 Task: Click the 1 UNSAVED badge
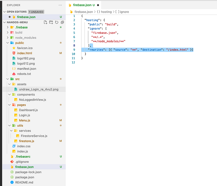coord(36,12)
